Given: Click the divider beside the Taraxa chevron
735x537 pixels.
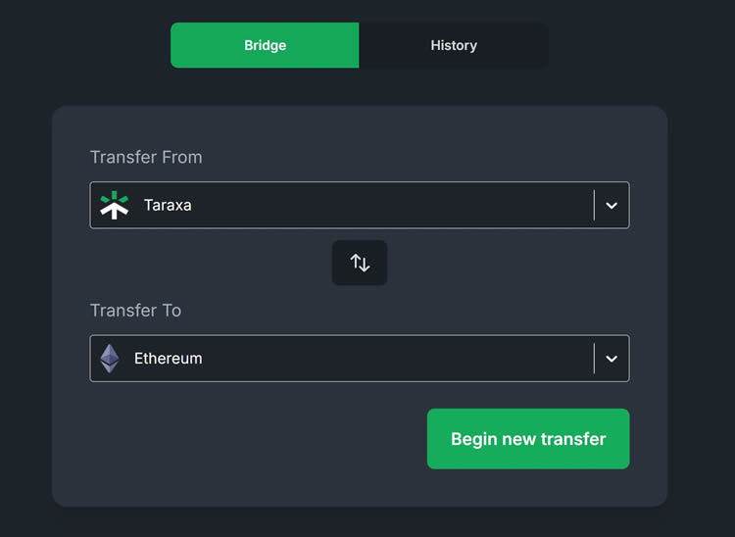Looking at the screenshot, I should coord(594,206).
